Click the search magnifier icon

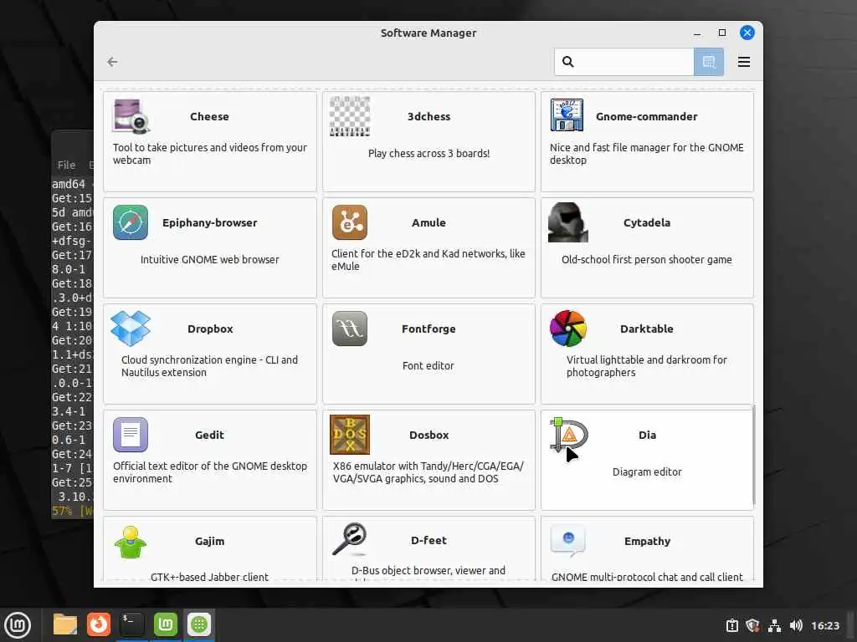point(568,62)
